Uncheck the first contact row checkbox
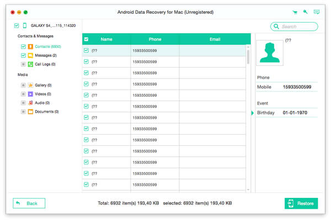This screenshot has height=221, width=331. [x=86, y=51]
